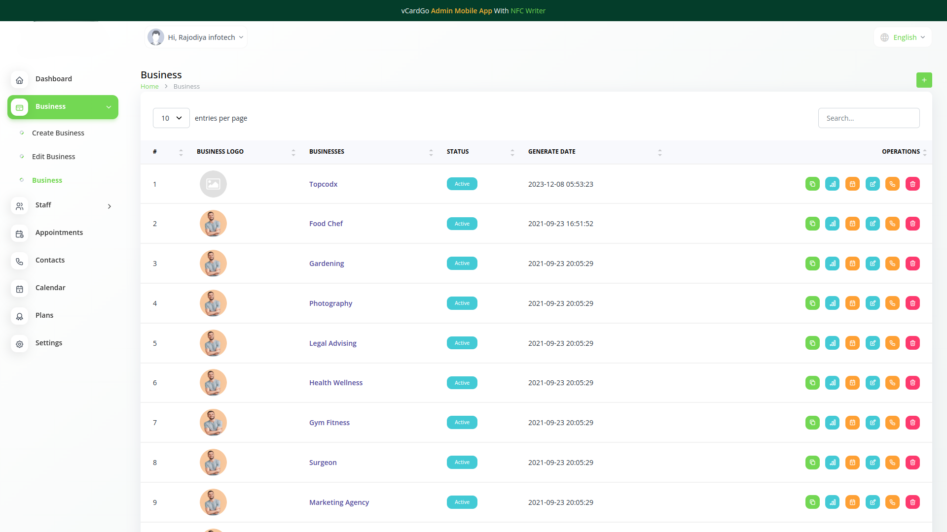Image resolution: width=947 pixels, height=532 pixels.
Task: Click edit pencil icon for Photography row
Action: click(x=873, y=303)
